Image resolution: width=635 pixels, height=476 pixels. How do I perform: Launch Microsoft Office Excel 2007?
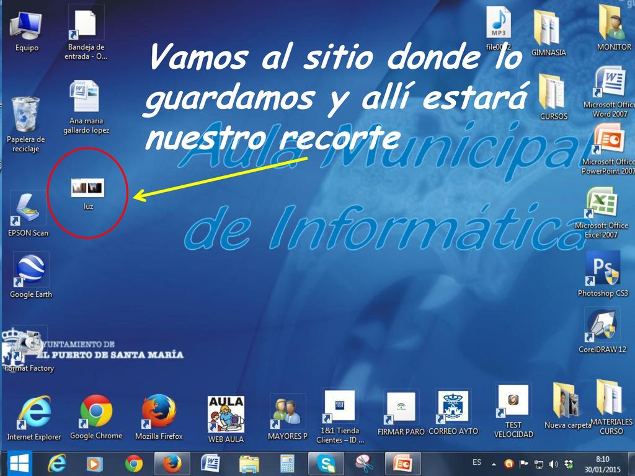pos(602,213)
